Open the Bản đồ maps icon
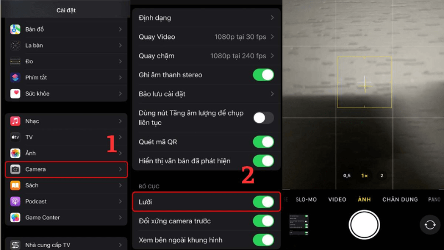The image size is (444, 250). pos(16,29)
